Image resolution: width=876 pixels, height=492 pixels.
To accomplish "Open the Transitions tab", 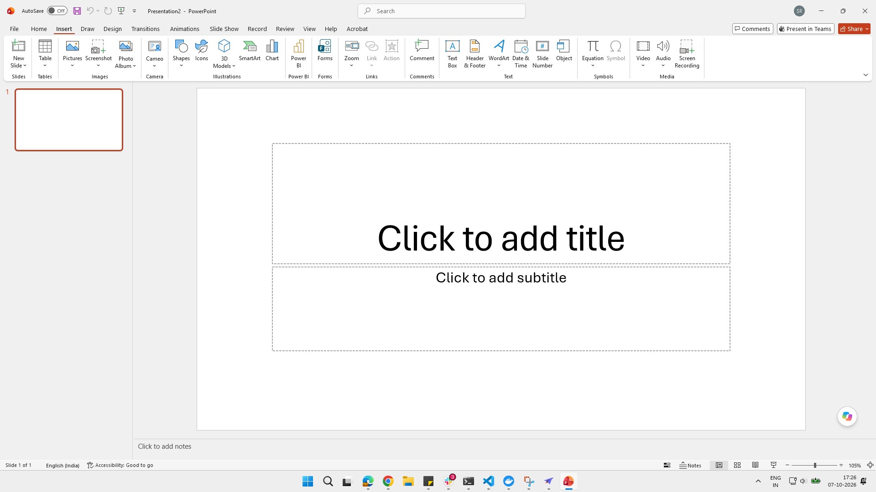I will click(145, 29).
